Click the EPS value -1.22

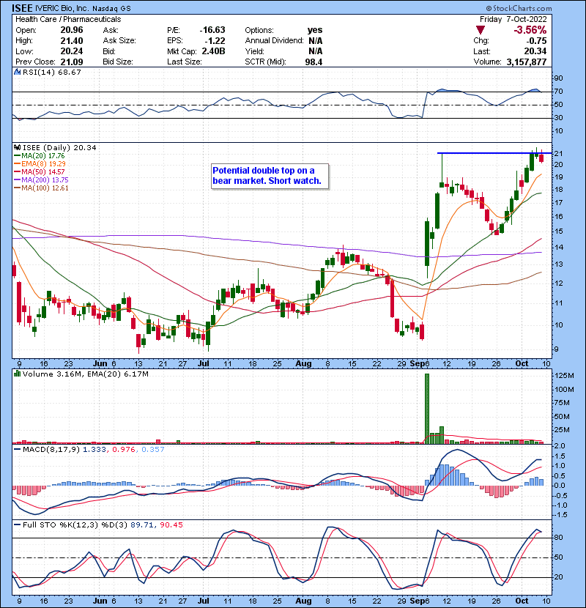point(215,40)
